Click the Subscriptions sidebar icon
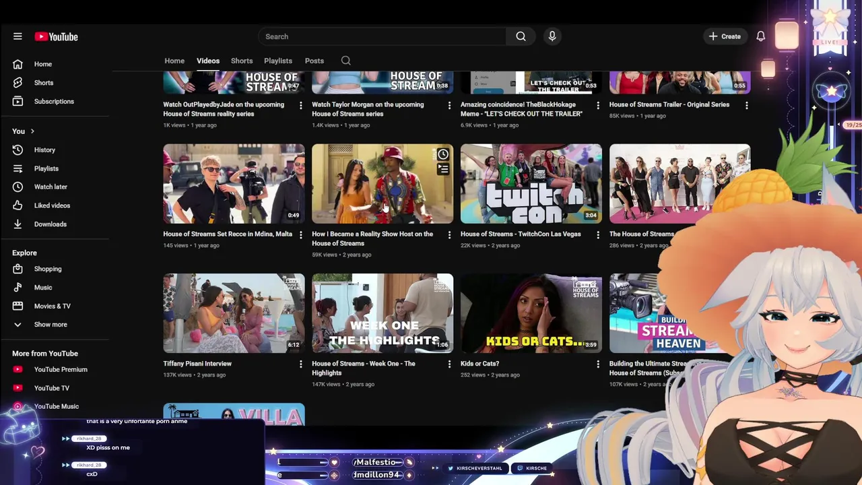Screen dimensions: 862x485 [18, 101]
